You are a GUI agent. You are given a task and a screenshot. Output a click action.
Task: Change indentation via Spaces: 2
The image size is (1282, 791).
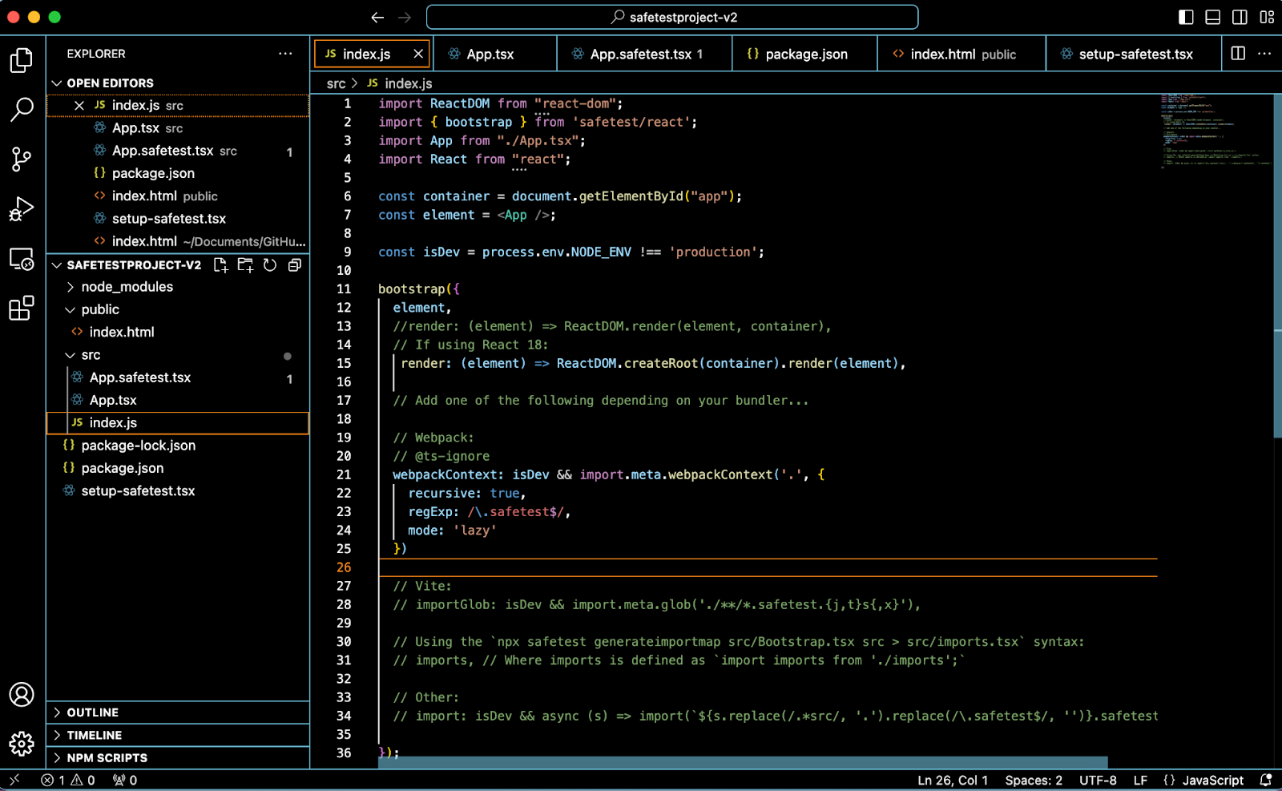tap(1034, 780)
